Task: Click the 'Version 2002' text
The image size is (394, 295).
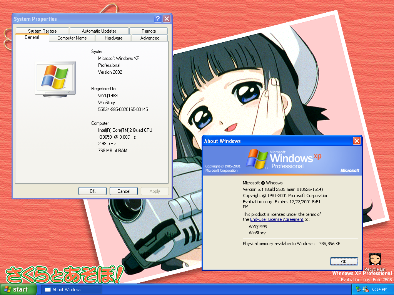Action: [110, 72]
